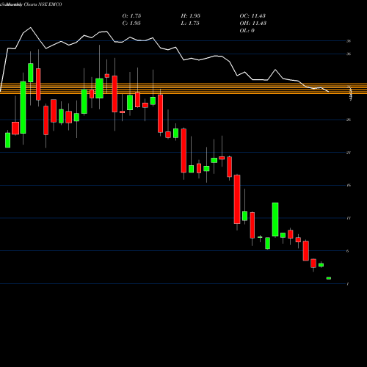Click the 38 price axis label

(x=349, y=41)
